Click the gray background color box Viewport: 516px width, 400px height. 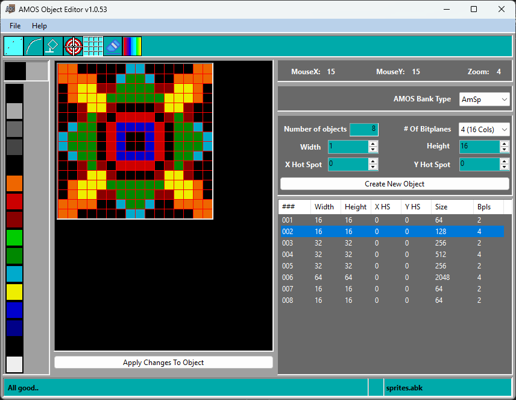pyautogui.click(x=37, y=71)
